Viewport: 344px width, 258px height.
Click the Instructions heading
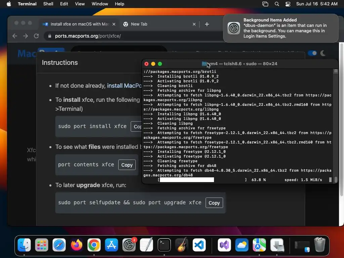[x=60, y=62]
